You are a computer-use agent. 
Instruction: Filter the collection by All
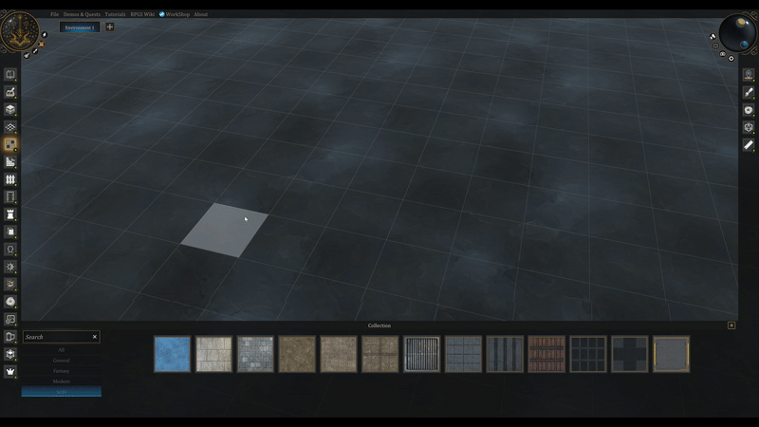(x=62, y=349)
